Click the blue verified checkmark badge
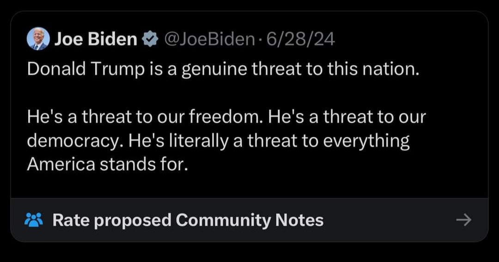The width and height of the screenshot is (499, 262). tap(149, 40)
